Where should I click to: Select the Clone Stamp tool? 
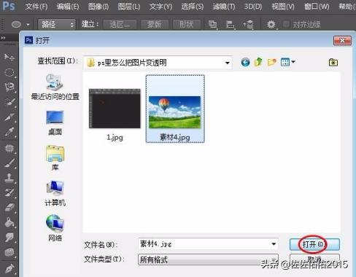click(x=9, y=178)
